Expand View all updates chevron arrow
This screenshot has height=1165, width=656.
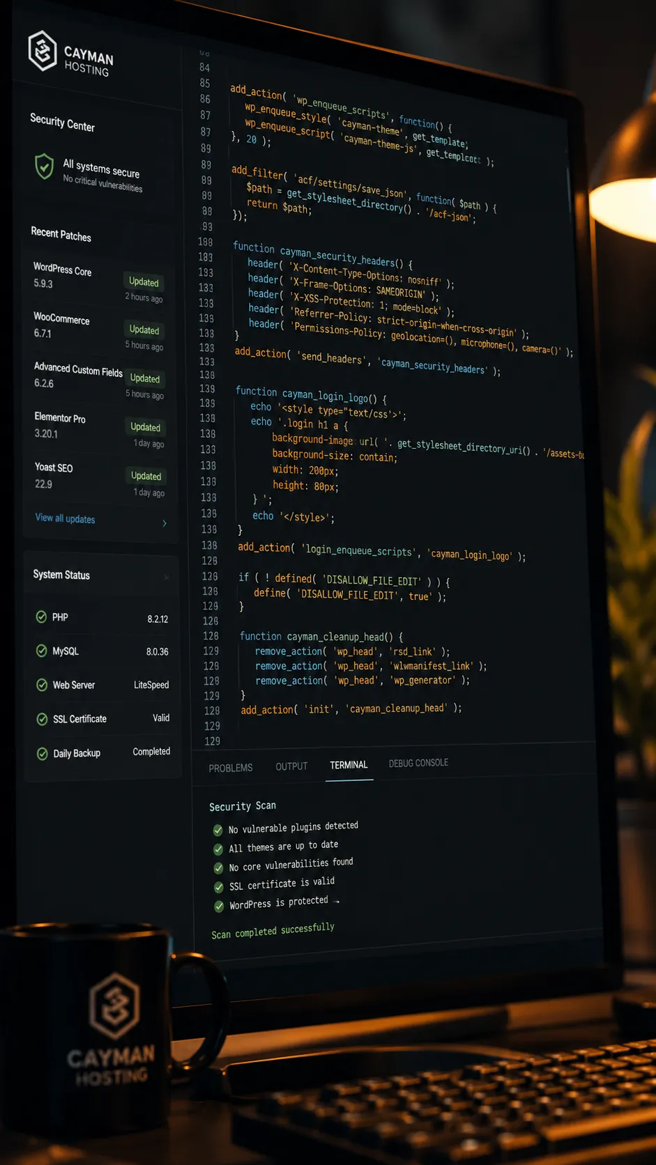coord(165,523)
